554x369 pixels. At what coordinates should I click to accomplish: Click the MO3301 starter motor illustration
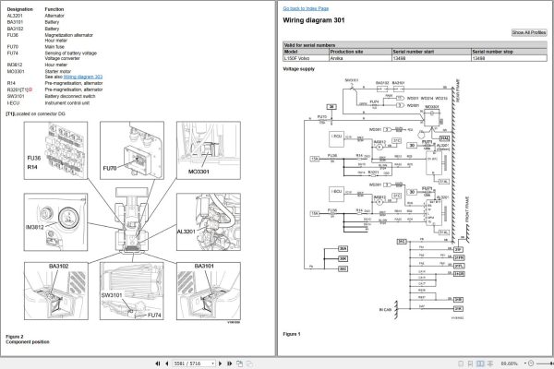tap(209, 150)
